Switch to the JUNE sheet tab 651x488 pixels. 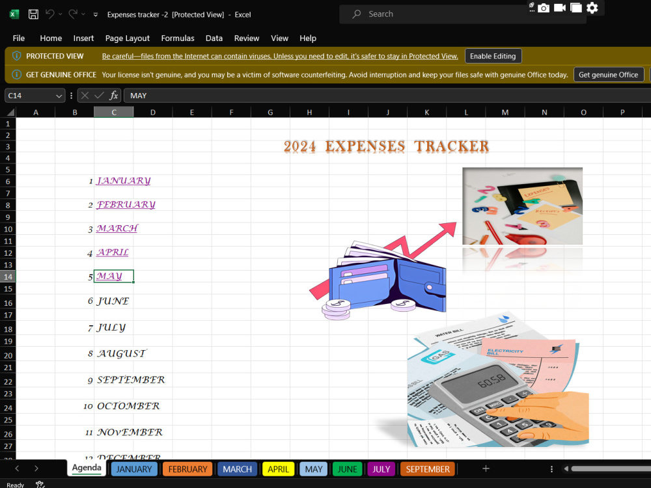coord(347,469)
